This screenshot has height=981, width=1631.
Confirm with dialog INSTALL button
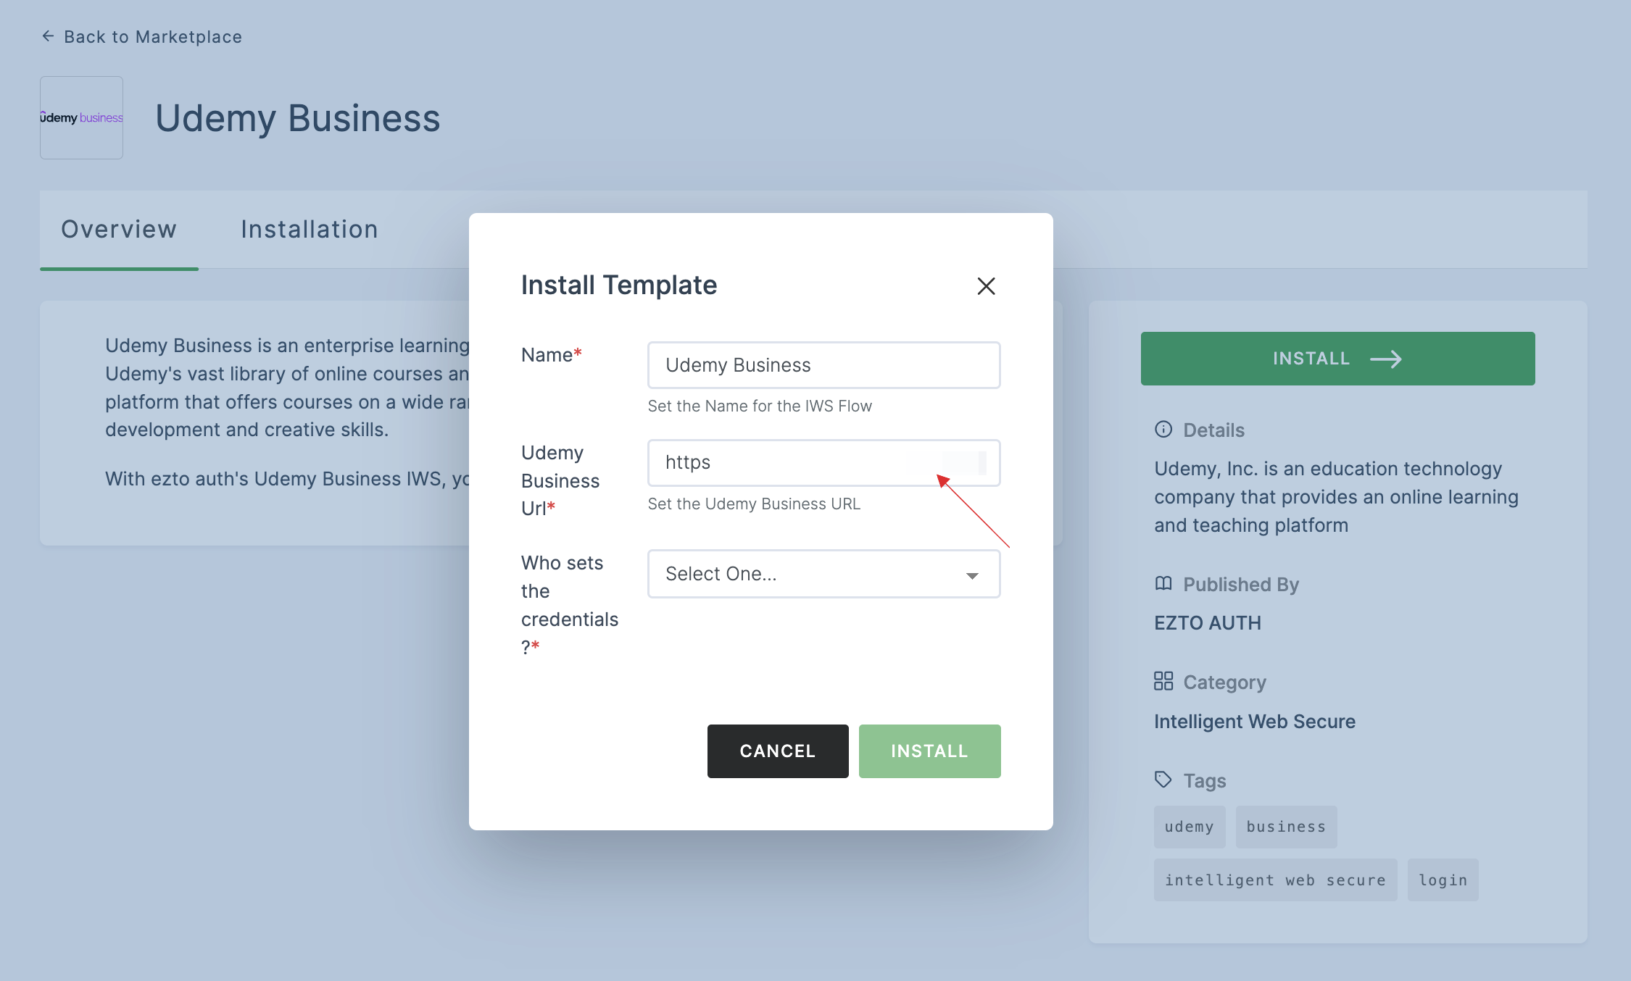(x=929, y=751)
